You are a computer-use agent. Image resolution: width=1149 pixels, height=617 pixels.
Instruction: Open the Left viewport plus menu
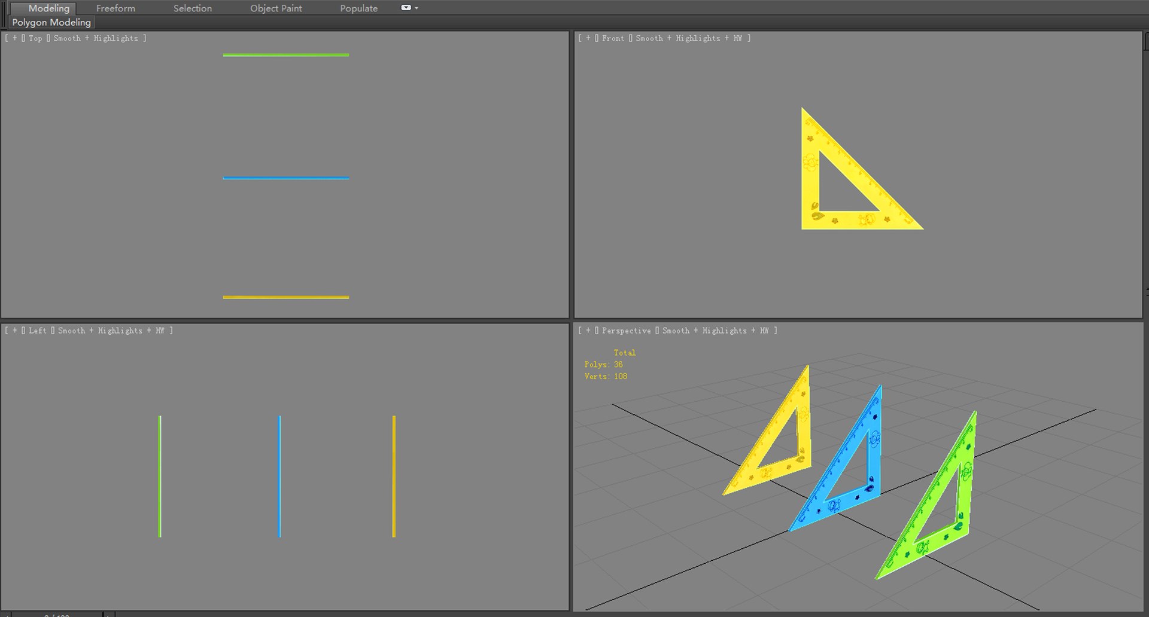coord(15,331)
